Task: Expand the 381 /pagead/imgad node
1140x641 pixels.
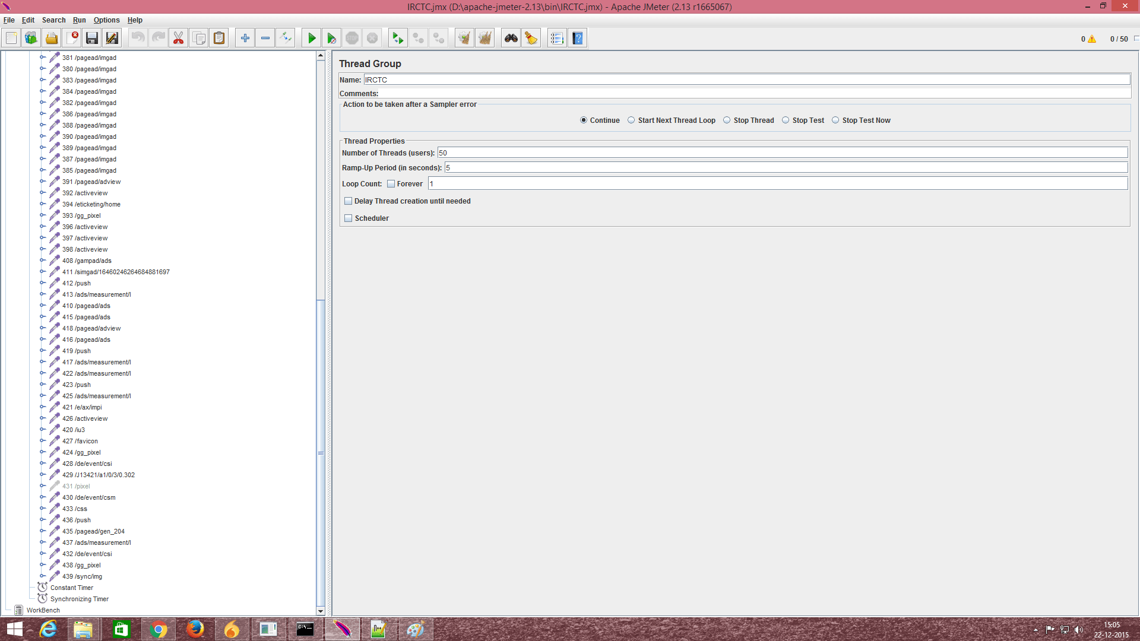Action: [43, 58]
